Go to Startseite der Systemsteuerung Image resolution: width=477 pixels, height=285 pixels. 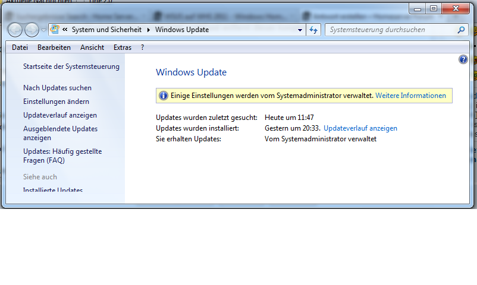coord(71,66)
